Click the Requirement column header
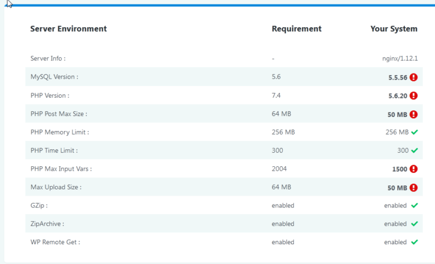 point(296,29)
